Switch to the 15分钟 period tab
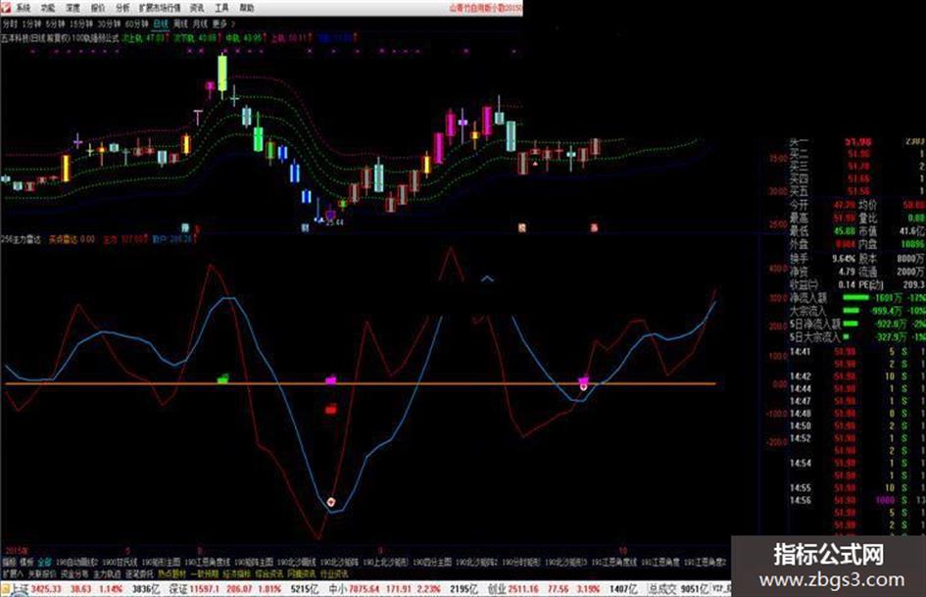 (81, 25)
